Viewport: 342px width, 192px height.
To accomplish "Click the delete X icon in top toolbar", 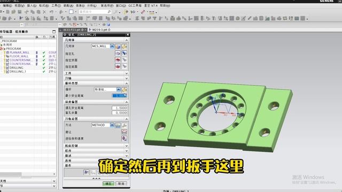I will pyautogui.click(x=44, y=12).
